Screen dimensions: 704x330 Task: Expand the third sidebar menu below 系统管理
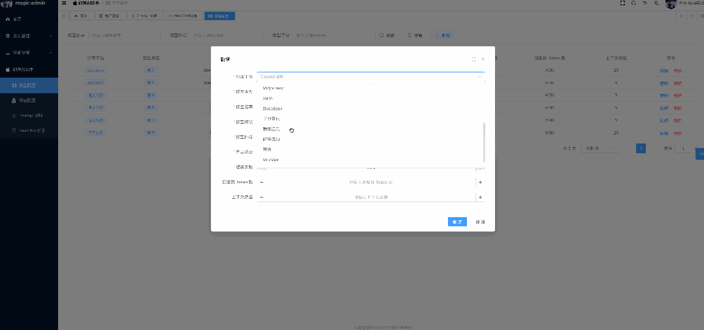pos(29,52)
